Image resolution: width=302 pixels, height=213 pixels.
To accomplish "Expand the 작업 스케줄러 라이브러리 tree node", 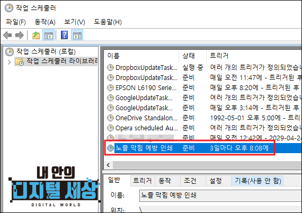I will pos(9,62).
